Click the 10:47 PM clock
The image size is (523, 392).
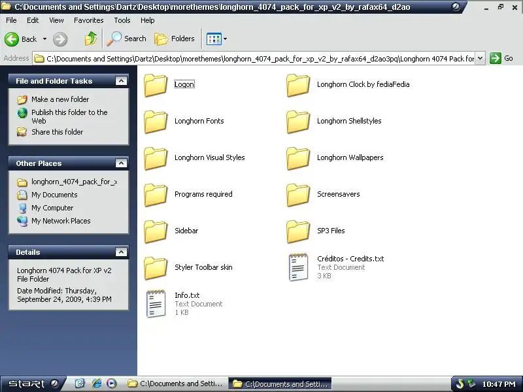[499, 384]
